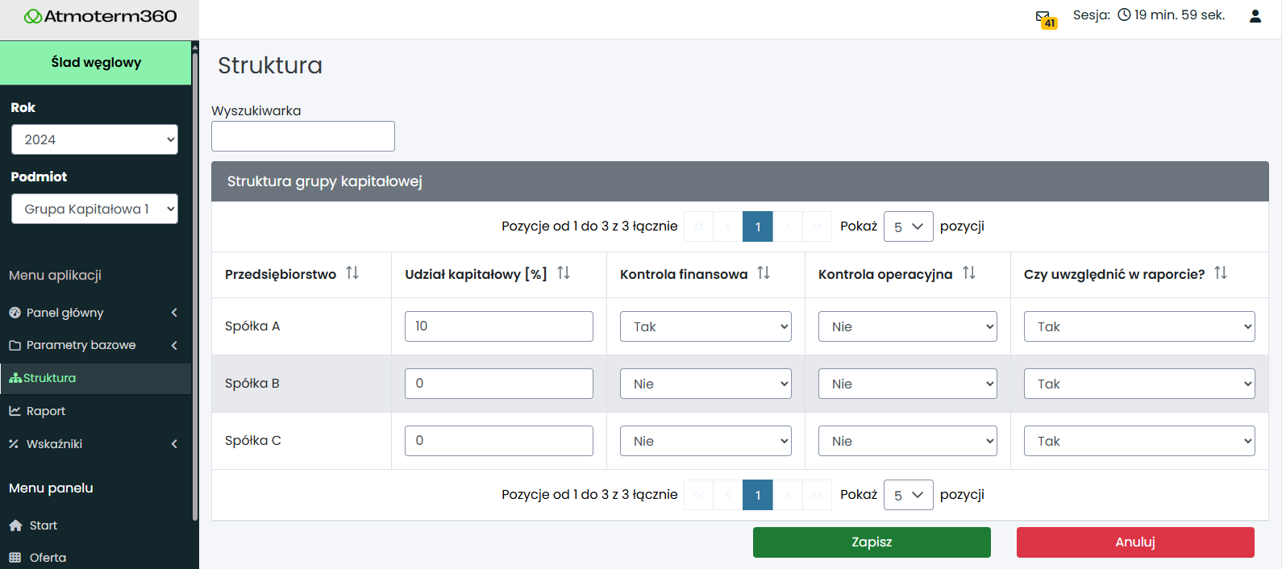The image size is (1282, 569).
Task: Sort by Kontrola operacyjna column arrows
Action: [x=969, y=273]
